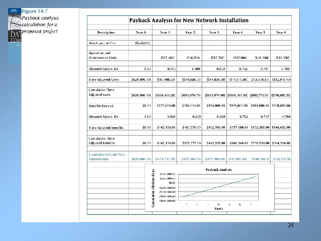This screenshot has width=321, height=241.
Task: Click the 'Cumulative Time-Adjusted Benefits' row label
Action: click(x=102, y=141)
